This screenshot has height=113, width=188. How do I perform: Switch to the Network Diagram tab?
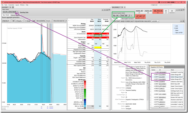point(15,15)
